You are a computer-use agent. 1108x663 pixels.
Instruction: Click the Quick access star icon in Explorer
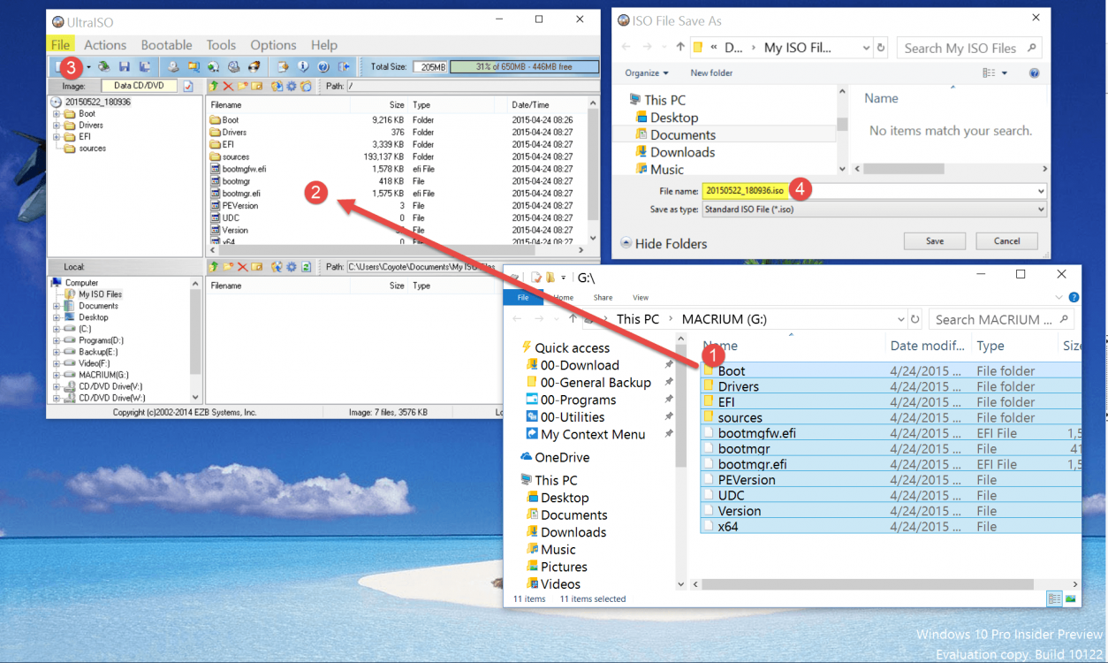526,347
